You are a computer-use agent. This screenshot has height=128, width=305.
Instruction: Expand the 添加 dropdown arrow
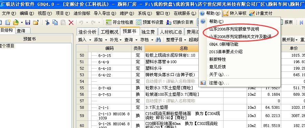[106, 40]
